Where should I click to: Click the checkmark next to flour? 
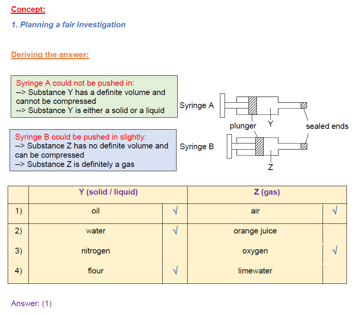point(175,270)
